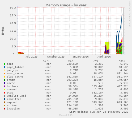
Task: Click the 'cache' legend label
Action: (x=11, y=83)
